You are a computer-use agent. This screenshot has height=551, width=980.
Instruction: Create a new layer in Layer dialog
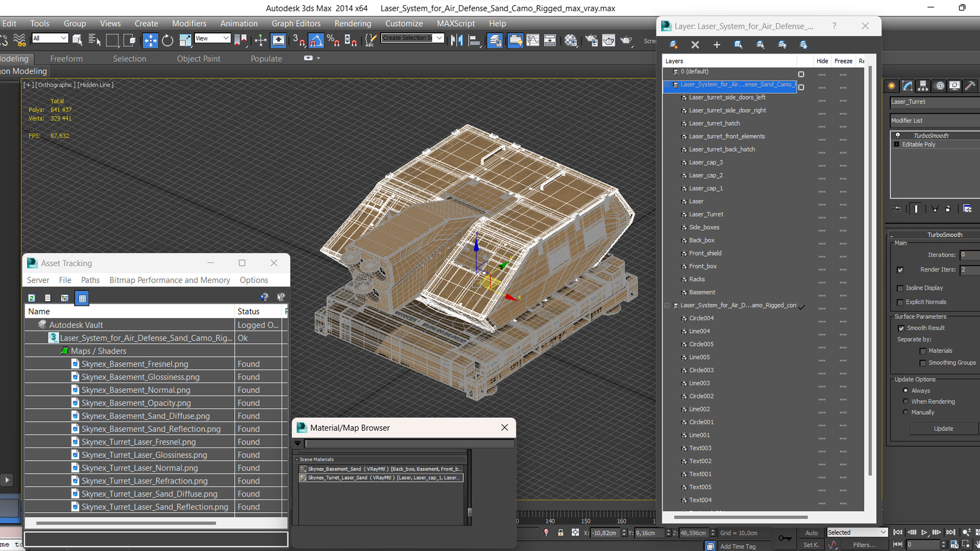point(674,45)
